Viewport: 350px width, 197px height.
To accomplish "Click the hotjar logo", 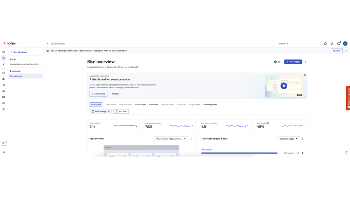I will click(x=10, y=43).
